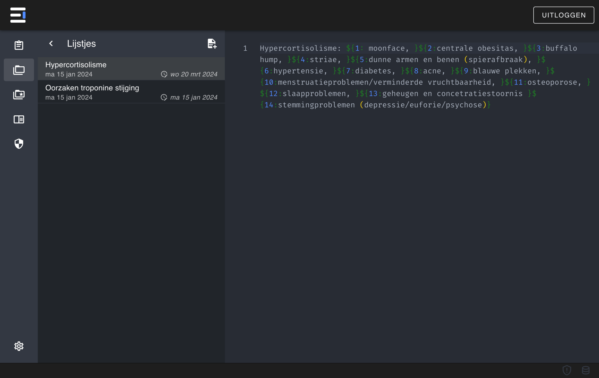Select the stacked collections sidebar icon
599x378 pixels.
(x=19, y=70)
